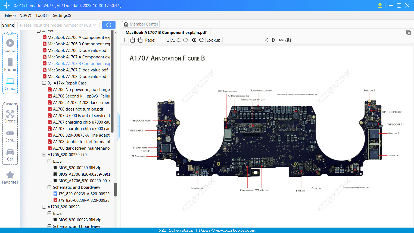Collapse the A17xx root folder
Image resolution: width=414 pixels, height=233 pixels.
tap(39, 31)
